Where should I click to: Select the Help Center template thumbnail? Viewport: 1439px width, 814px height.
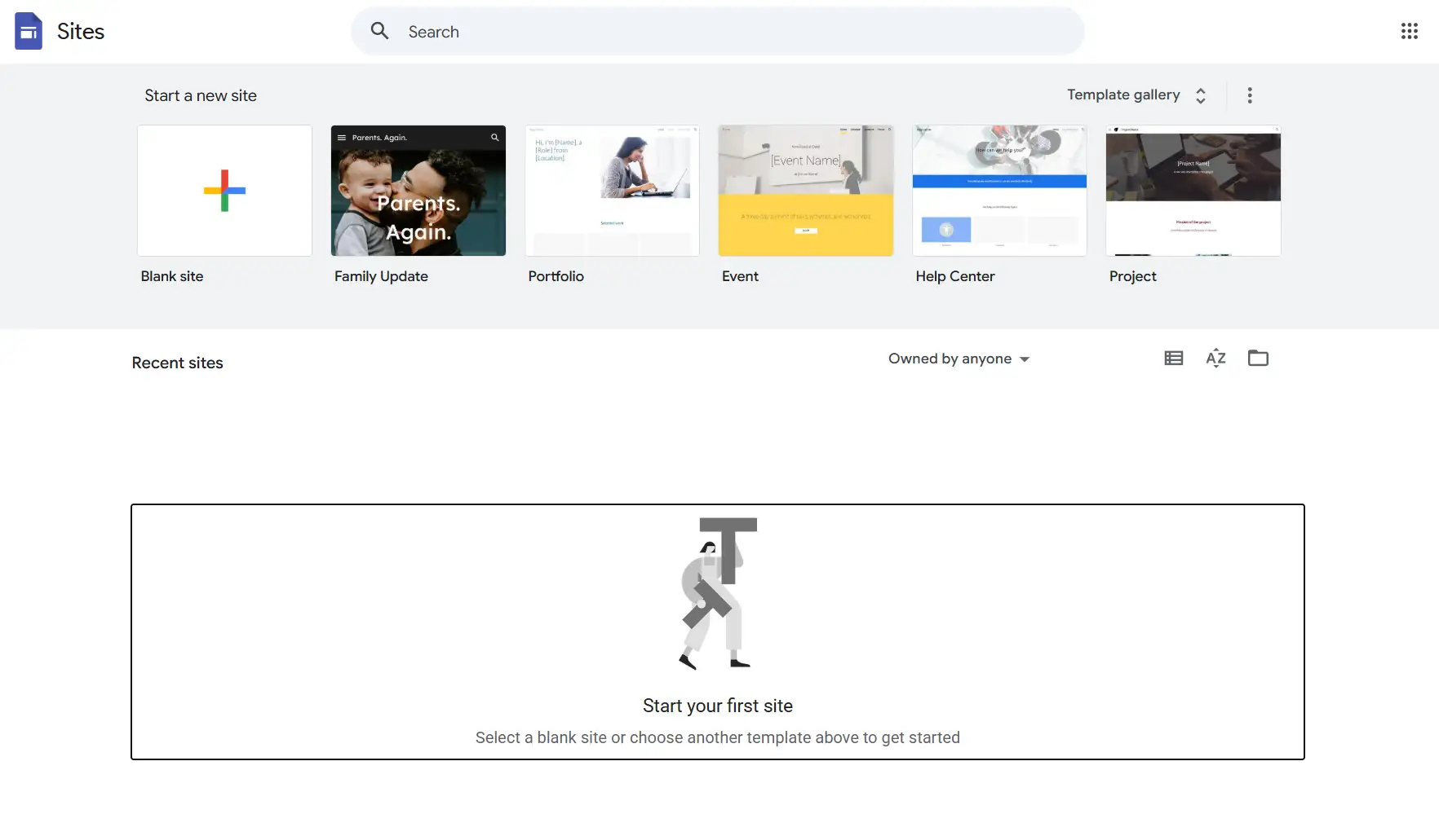tap(999, 191)
